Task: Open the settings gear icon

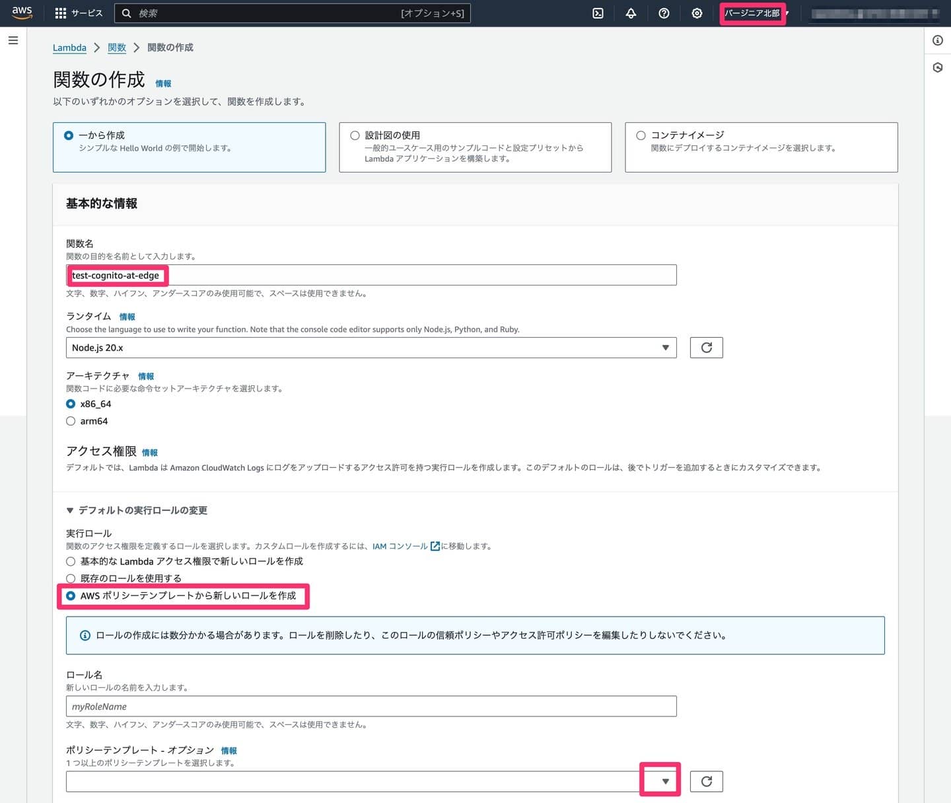Action: (697, 13)
